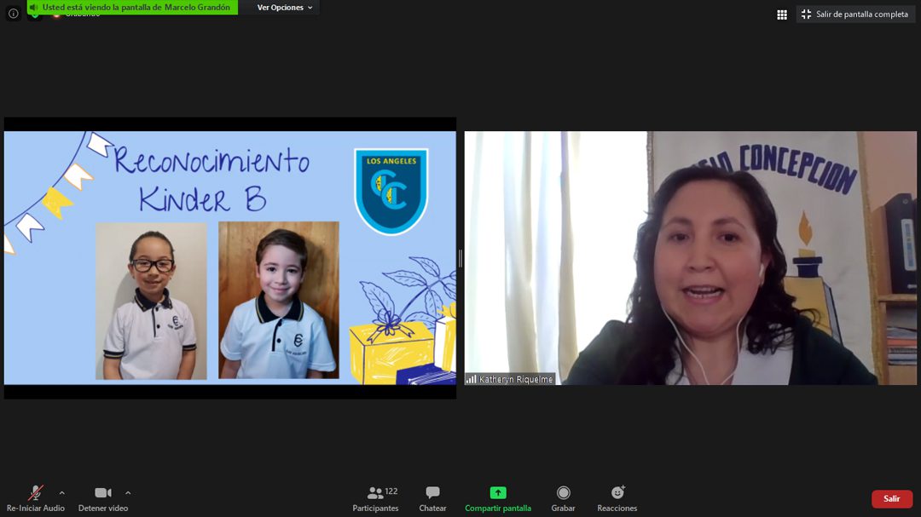Expand video options arrow beside camera
This screenshot has height=517, width=921.
pos(128,492)
